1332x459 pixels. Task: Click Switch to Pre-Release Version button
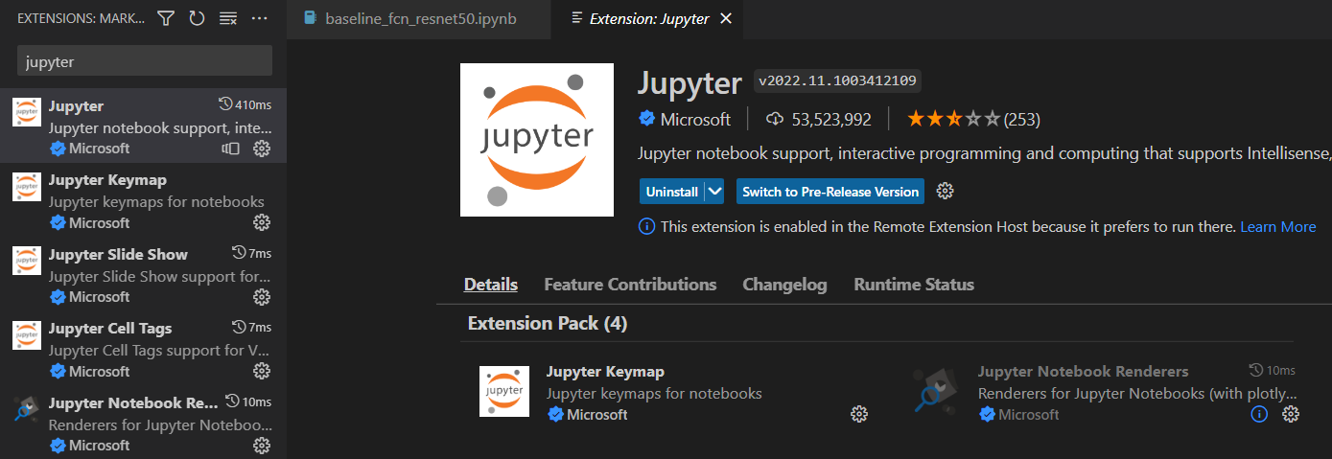830,192
